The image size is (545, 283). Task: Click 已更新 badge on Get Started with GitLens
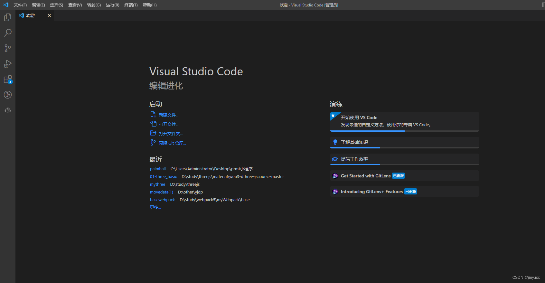[399, 176]
